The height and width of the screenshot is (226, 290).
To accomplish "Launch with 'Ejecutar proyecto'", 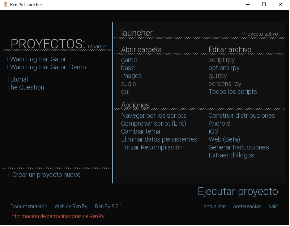I will tap(238, 191).
